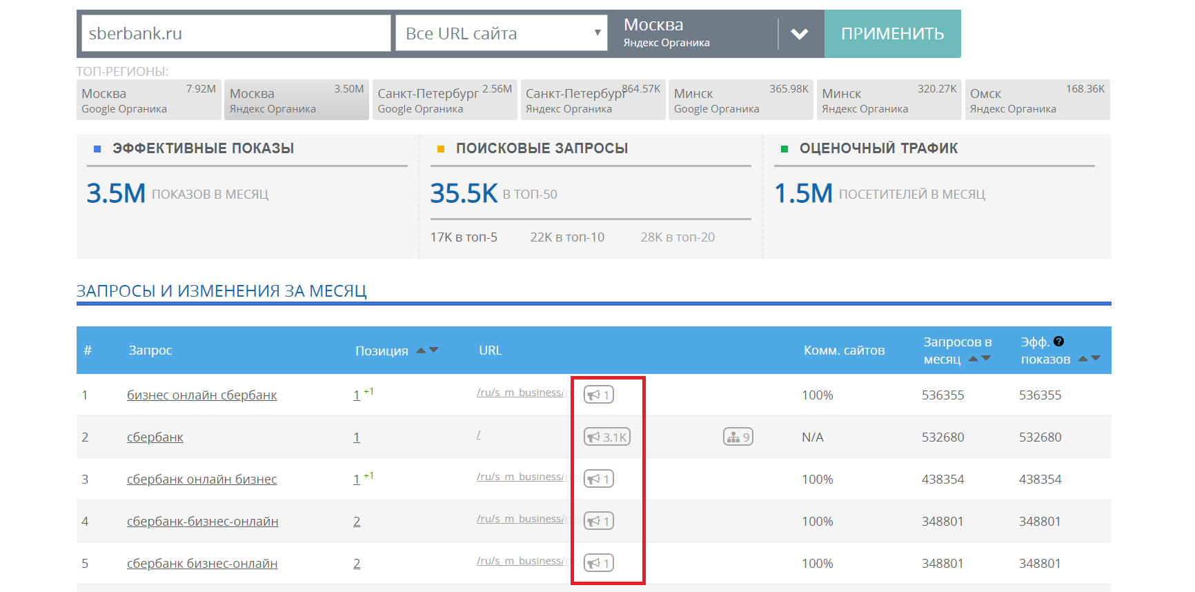
Task: Sort 'Запросов в месяц' descending with down arrow
Action: pyautogui.click(x=986, y=359)
